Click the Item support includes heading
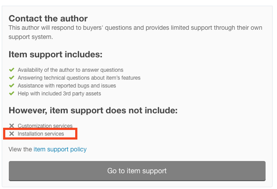 click(55, 54)
